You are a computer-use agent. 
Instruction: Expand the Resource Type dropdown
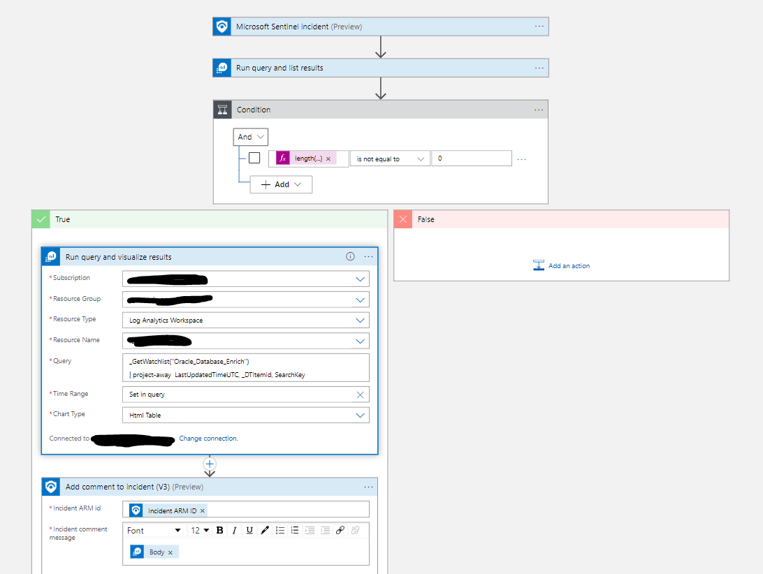pos(360,320)
